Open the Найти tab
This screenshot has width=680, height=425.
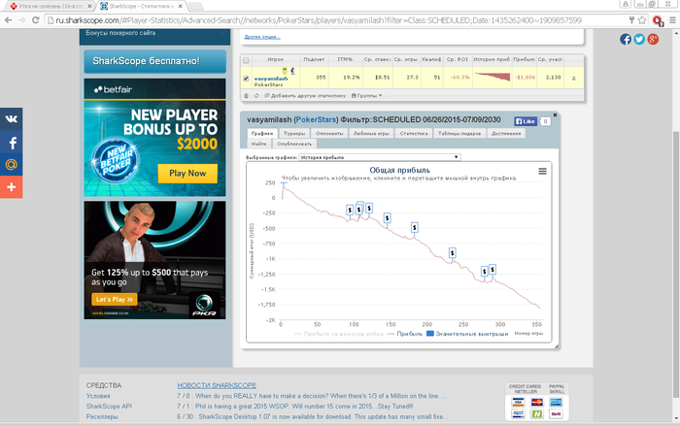point(259,144)
